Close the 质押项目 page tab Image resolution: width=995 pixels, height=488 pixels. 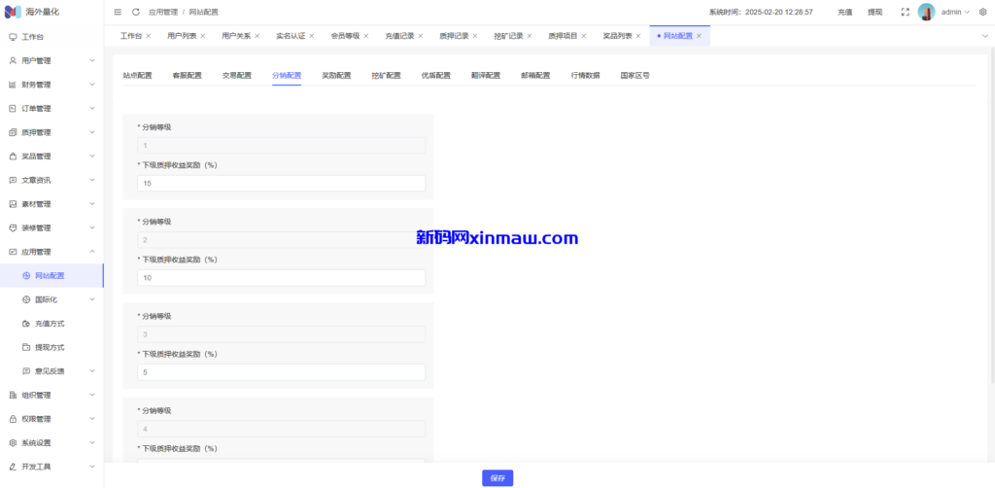[x=584, y=36]
